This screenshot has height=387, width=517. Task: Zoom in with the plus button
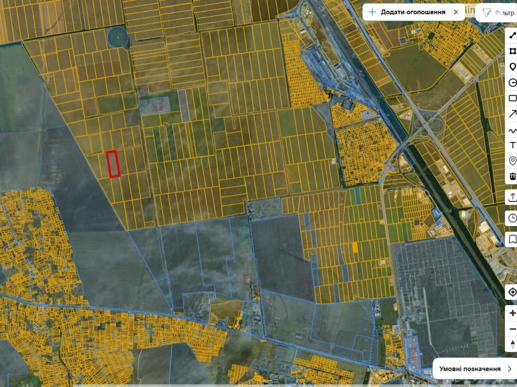[x=512, y=313]
